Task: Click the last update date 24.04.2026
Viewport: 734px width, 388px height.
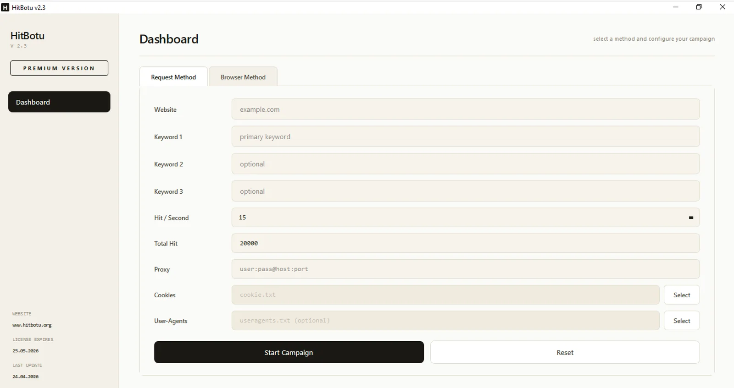Action: pos(26,377)
